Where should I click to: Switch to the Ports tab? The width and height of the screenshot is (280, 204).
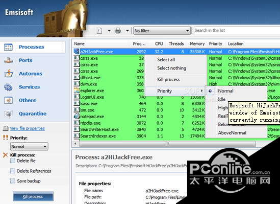tap(26, 60)
